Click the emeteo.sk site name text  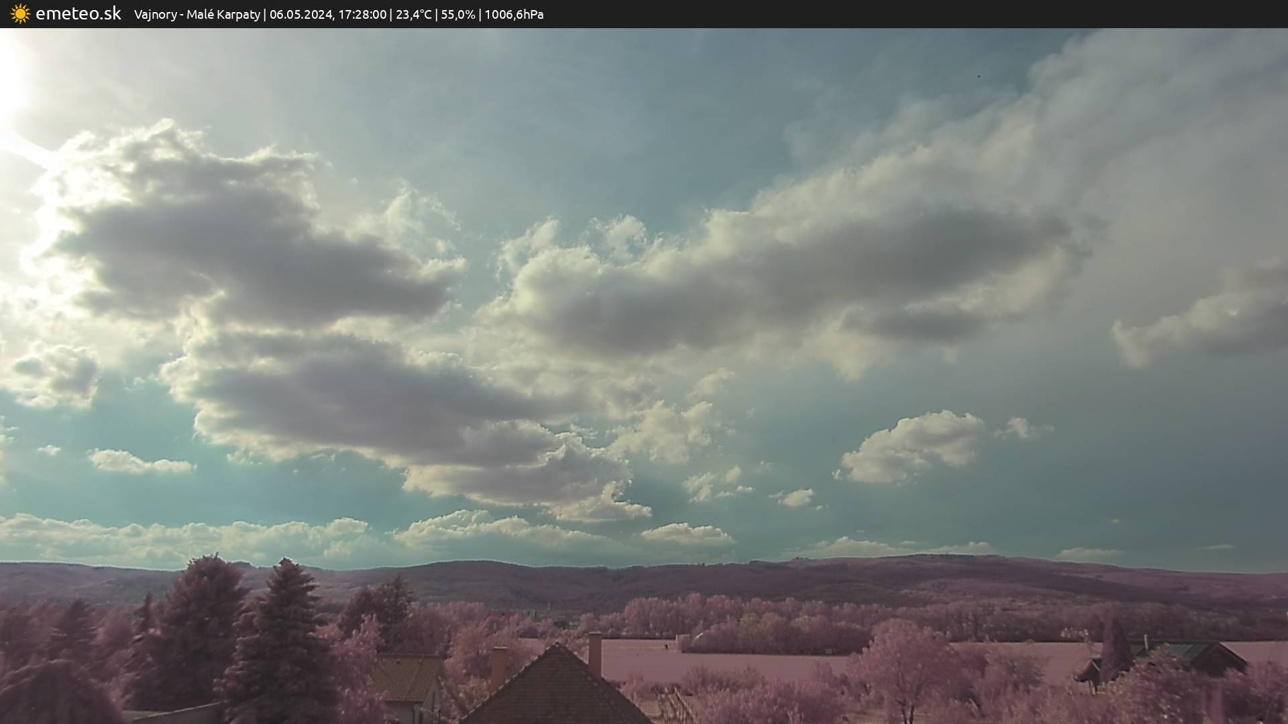pos(78,14)
